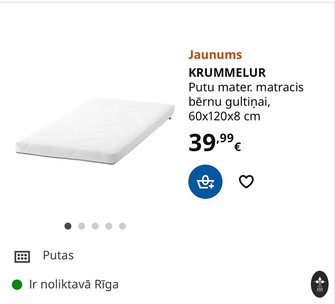The height and width of the screenshot is (304, 335).
Task: Click the Putas material label
Action: pos(58,255)
